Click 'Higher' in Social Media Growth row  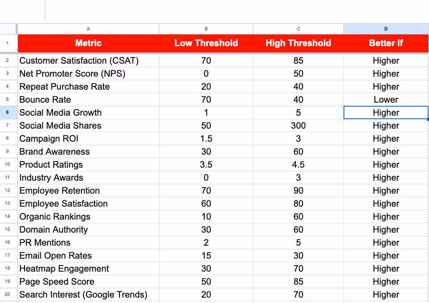click(386, 113)
